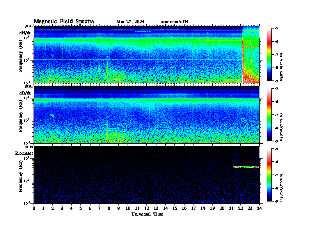Click hour tick label "12" on time axis

[147, 208]
